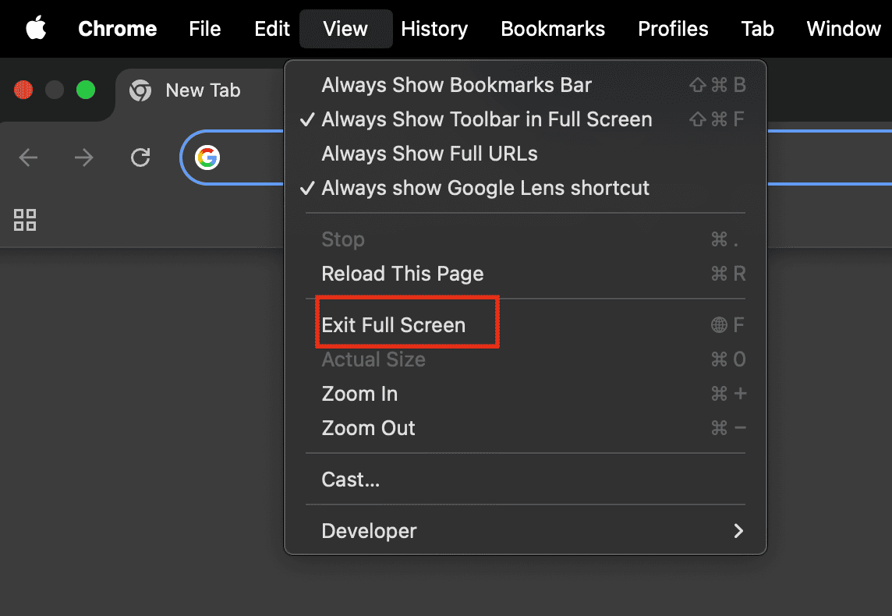Choose Reload This Page menu item
This screenshot has height=616, width=892.
[402, 274]
